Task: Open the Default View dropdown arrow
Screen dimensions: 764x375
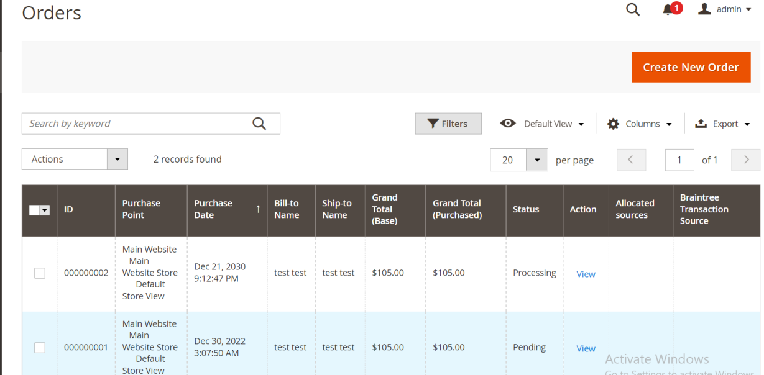Action: [581, 124]
